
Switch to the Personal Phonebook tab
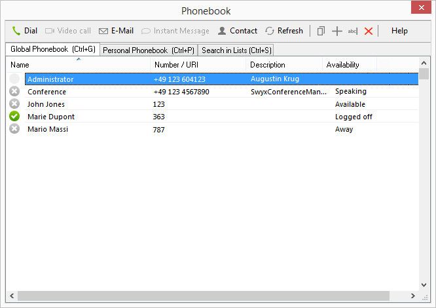pyautogui.click(x=149, y=50)
